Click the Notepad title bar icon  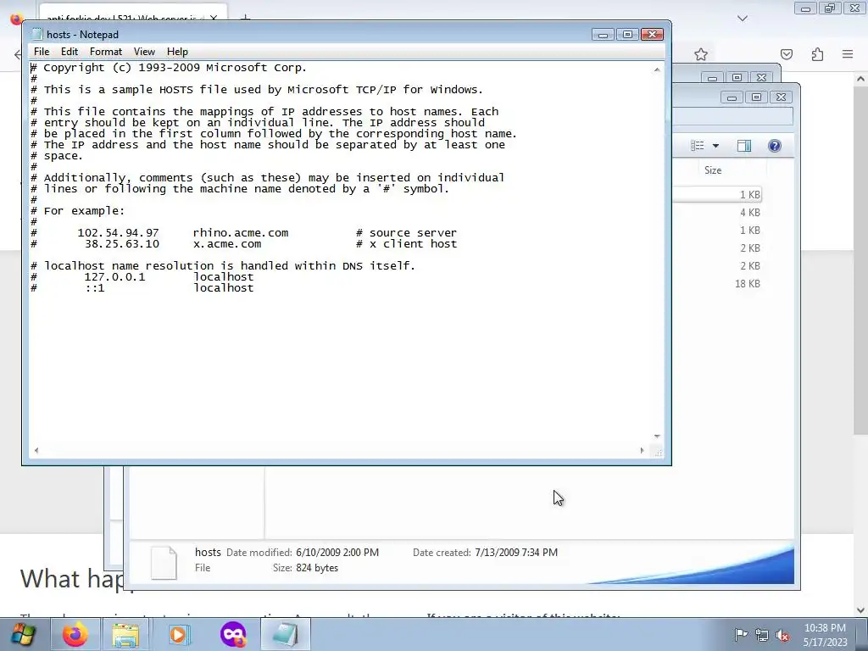coord(37,34)
